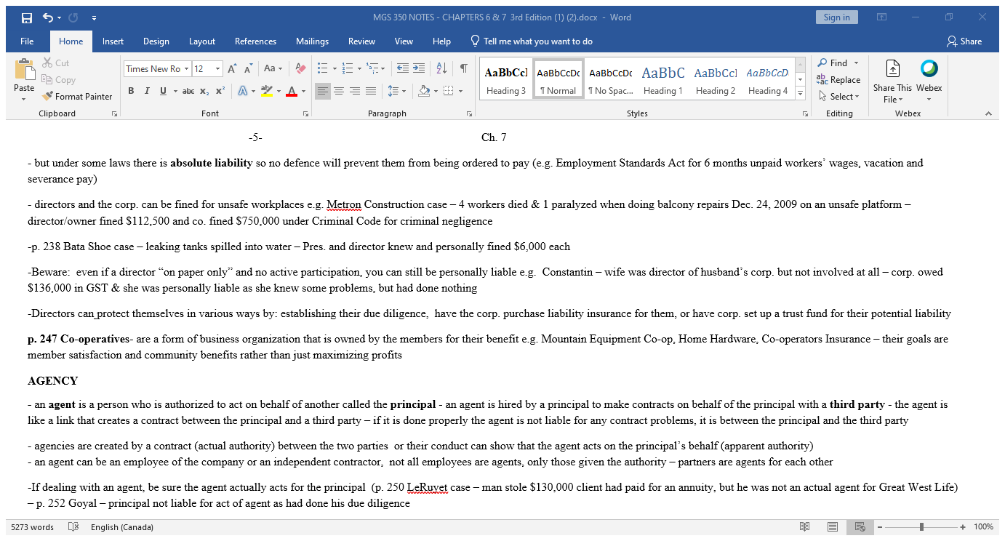Viewport: 1005px width, 541px height.
Task: Click the English (Canada) language indicator
Action: [122, 527]
